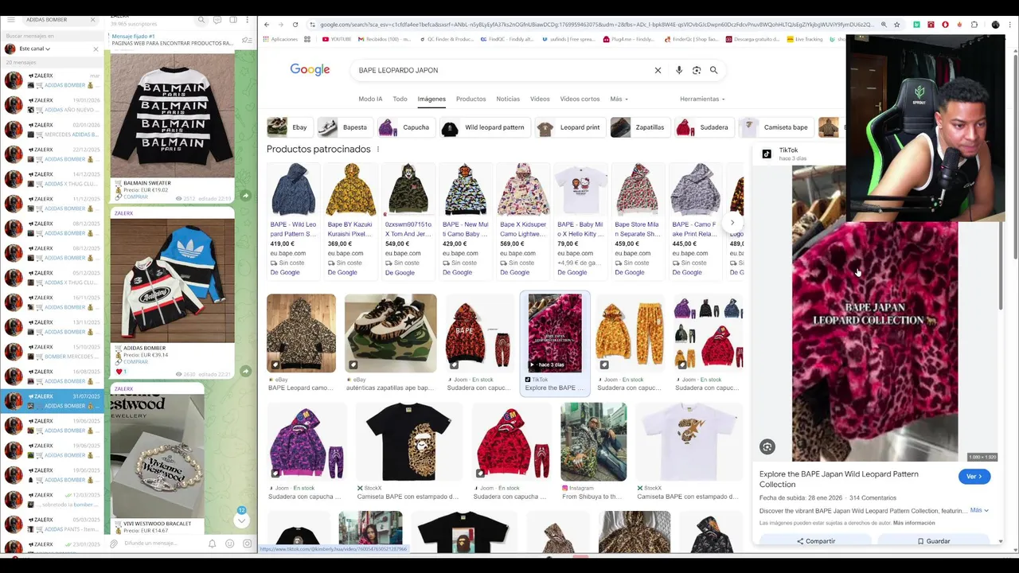The width and height of the screenshot is (1019, 573).
Task: Toggle Telegram notification bell
Action: pyautogui.click(x=212, y=544)
